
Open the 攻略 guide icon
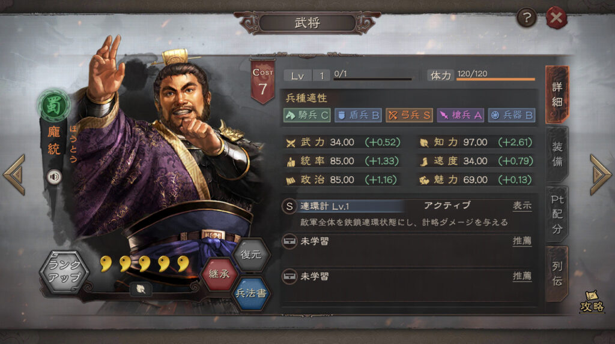tap(592, 302)
